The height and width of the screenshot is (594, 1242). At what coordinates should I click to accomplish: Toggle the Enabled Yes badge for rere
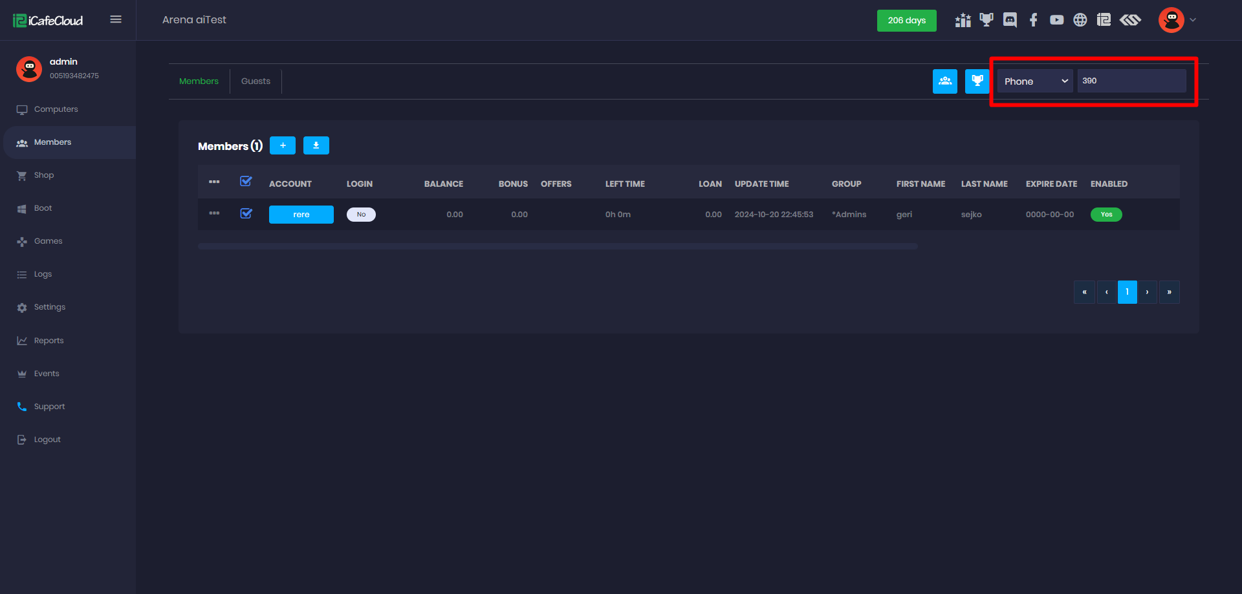[x=1106, y=215]
